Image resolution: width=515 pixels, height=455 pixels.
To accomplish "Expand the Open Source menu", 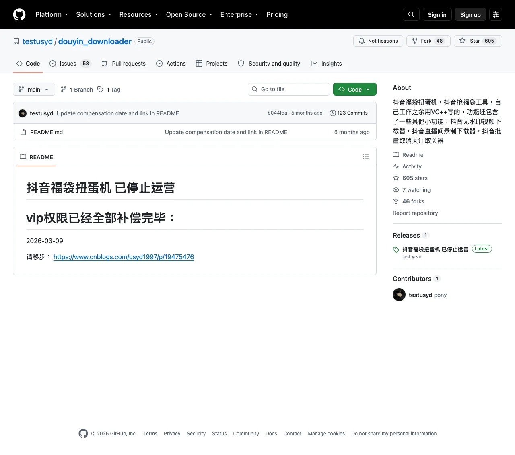I will point(189,14).
